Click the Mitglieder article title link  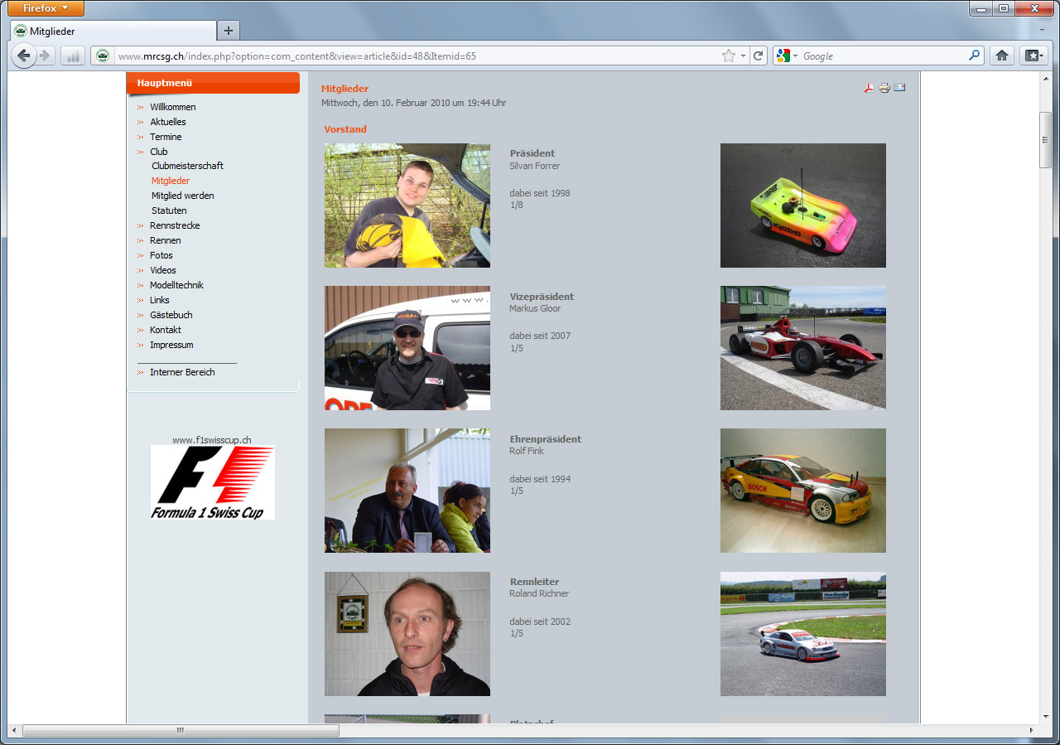click(344, 89)
